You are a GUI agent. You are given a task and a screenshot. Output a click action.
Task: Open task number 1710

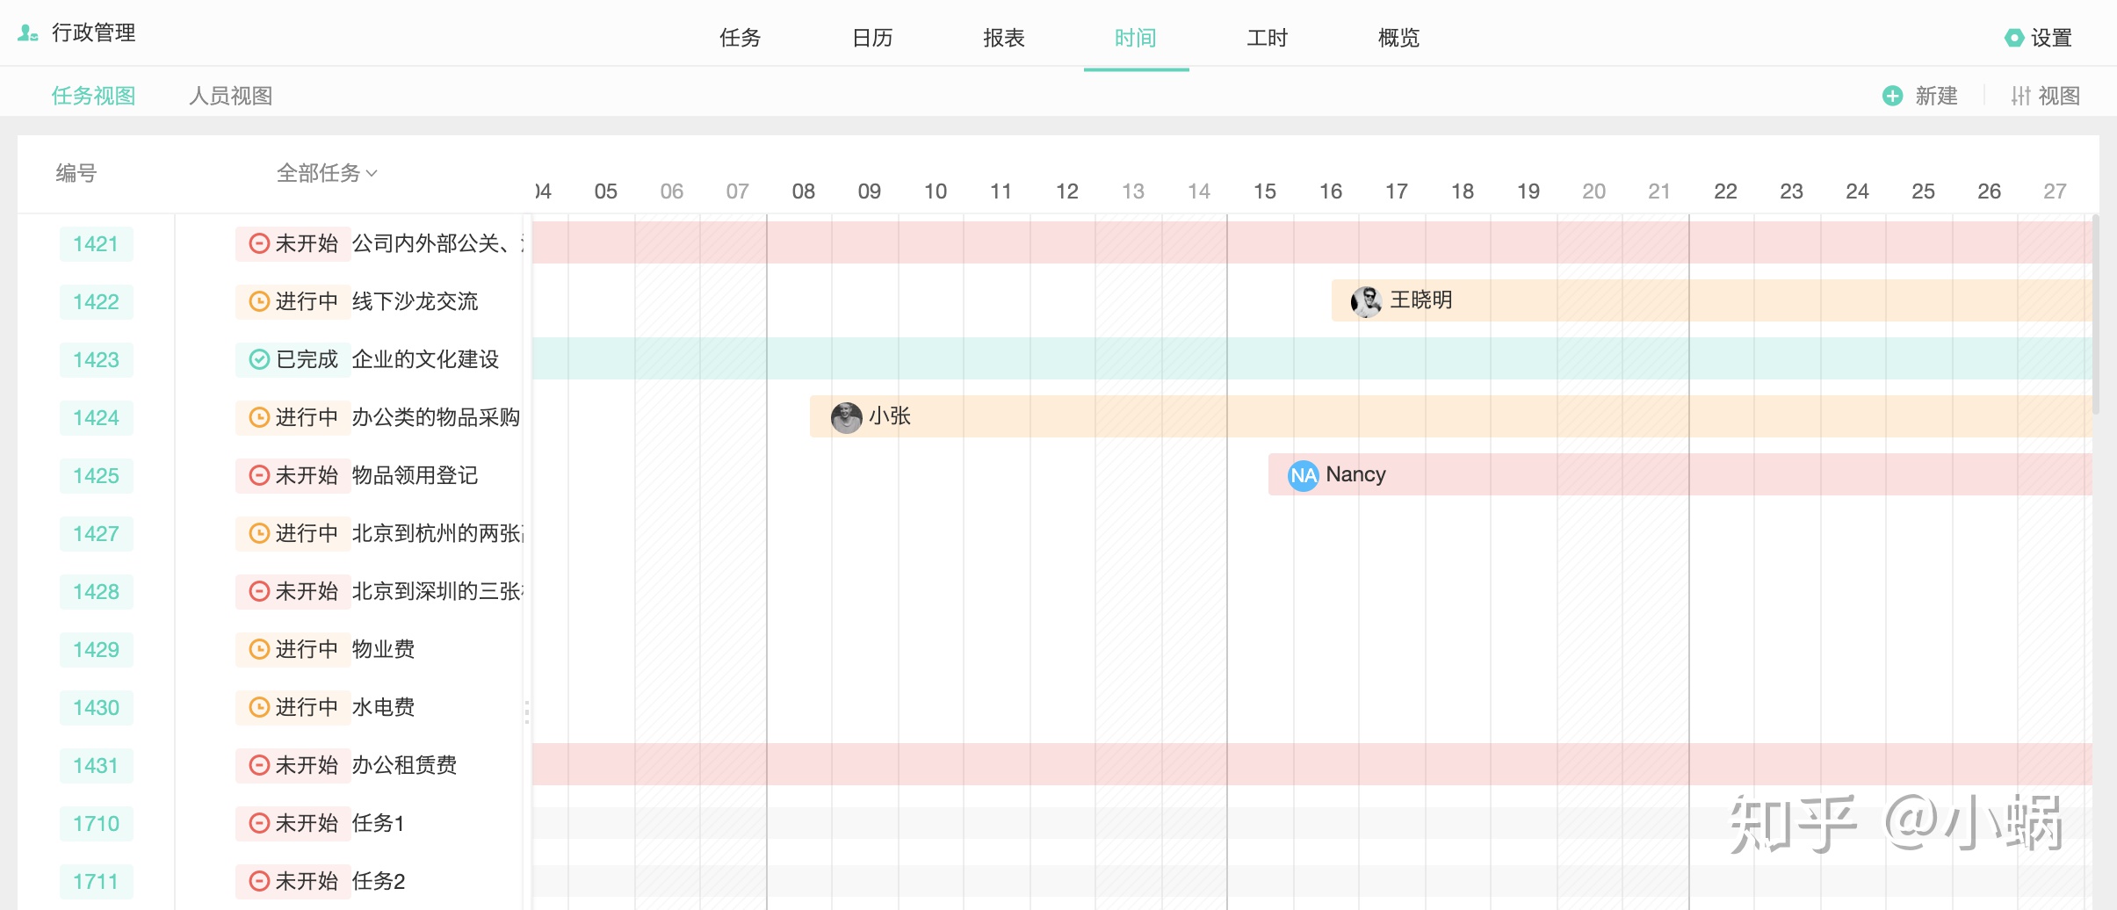97,823
